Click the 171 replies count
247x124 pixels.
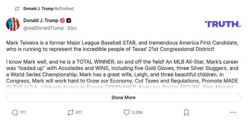23,112
